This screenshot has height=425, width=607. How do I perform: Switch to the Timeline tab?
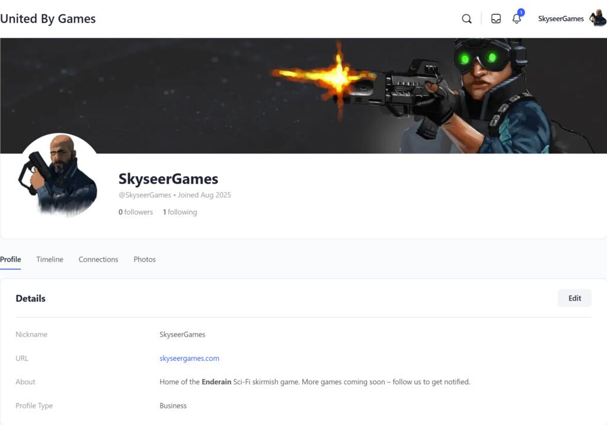point(50,260)
